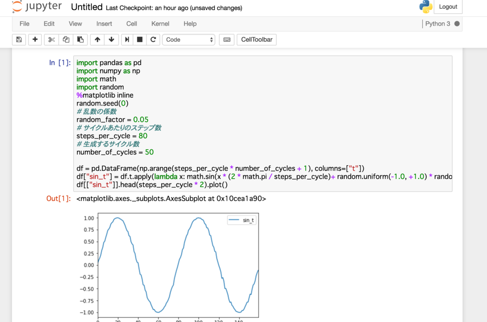Open the Insert menu

[104, 24]
